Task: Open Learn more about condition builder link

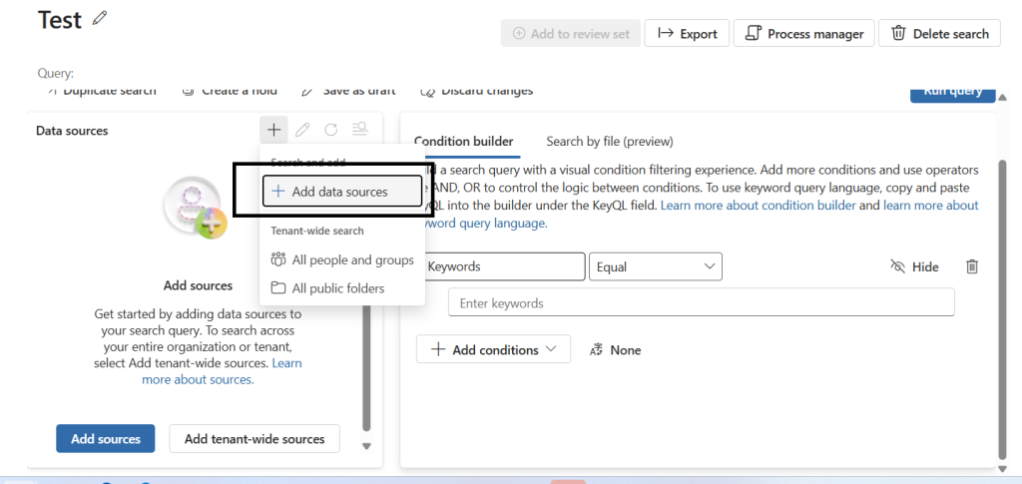Action: [759, 206]
